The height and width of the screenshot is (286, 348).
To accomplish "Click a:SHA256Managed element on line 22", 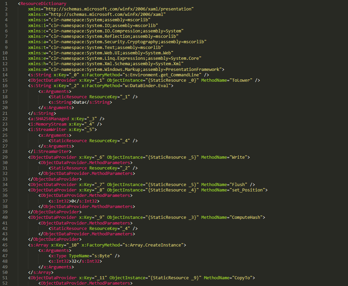I will pos(66,119).
